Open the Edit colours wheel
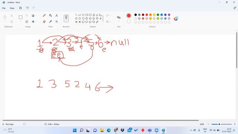Viewport: 238px width, 134px height. tap(176, 19)
